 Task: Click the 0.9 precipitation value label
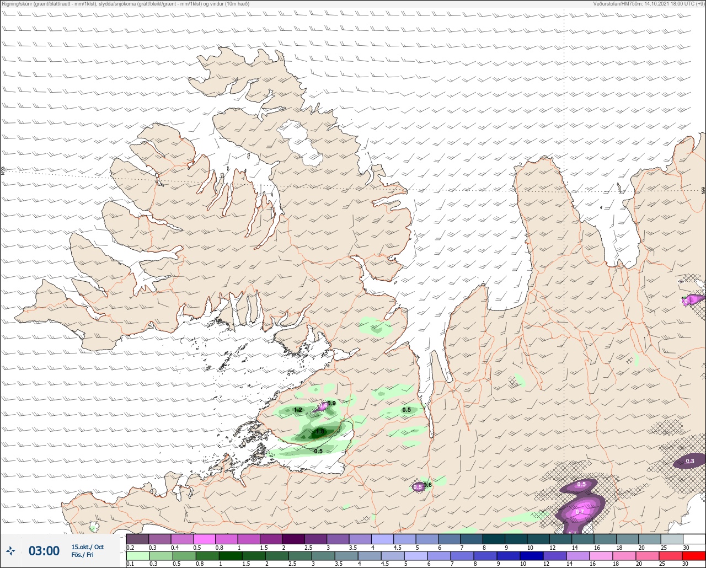331,403
